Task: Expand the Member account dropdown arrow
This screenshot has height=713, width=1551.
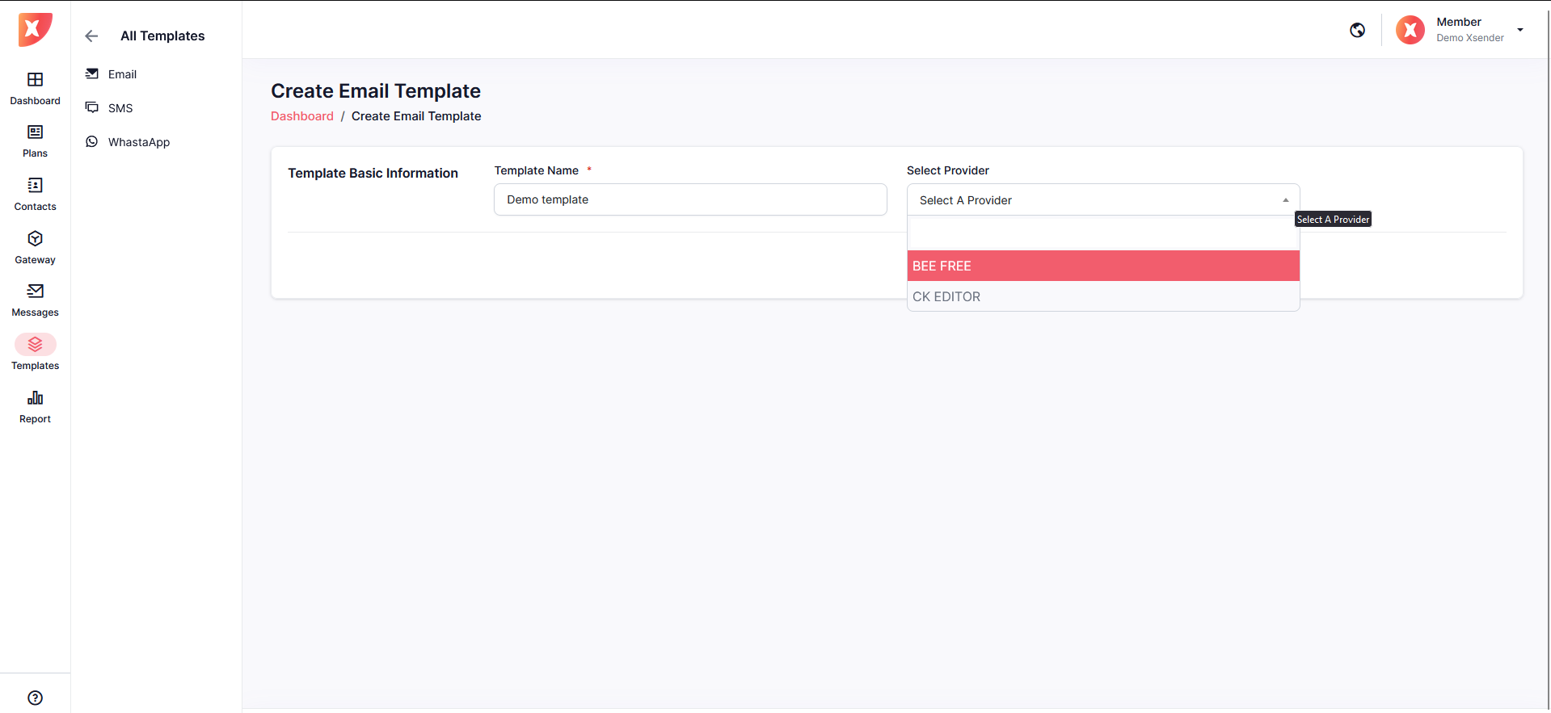Action: [1519, 30]
